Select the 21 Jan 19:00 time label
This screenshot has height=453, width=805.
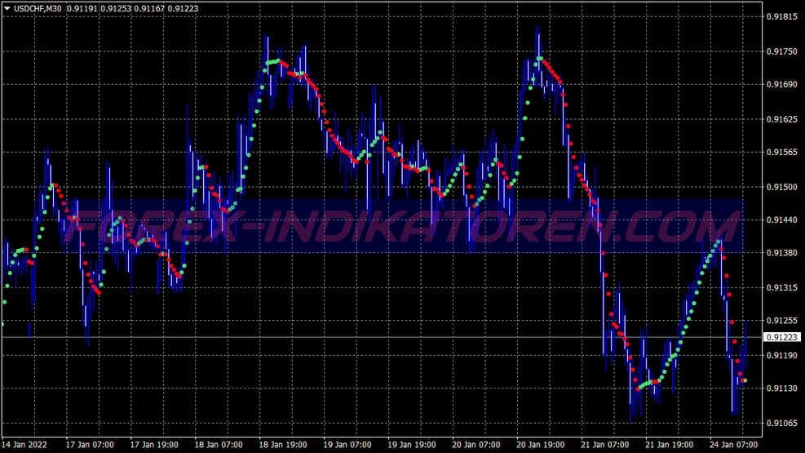tap(669, 445)
